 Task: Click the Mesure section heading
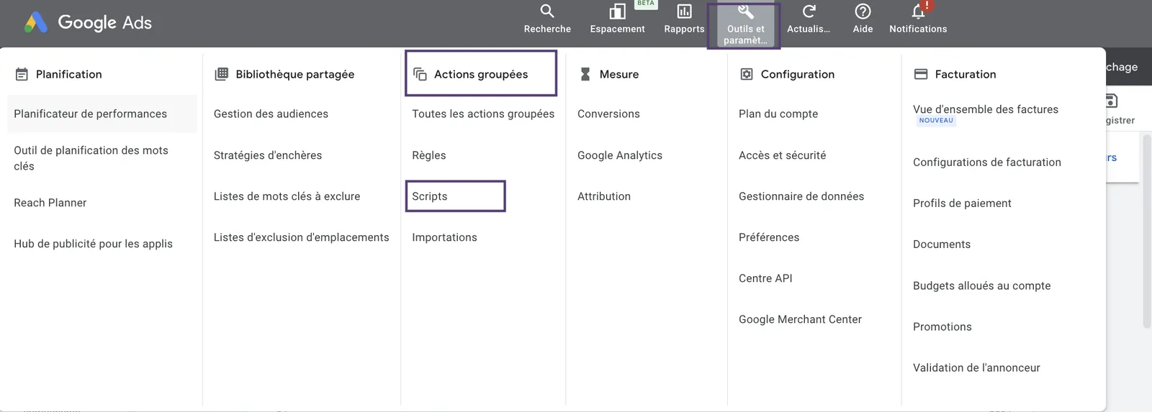click(x=619, y=74)
